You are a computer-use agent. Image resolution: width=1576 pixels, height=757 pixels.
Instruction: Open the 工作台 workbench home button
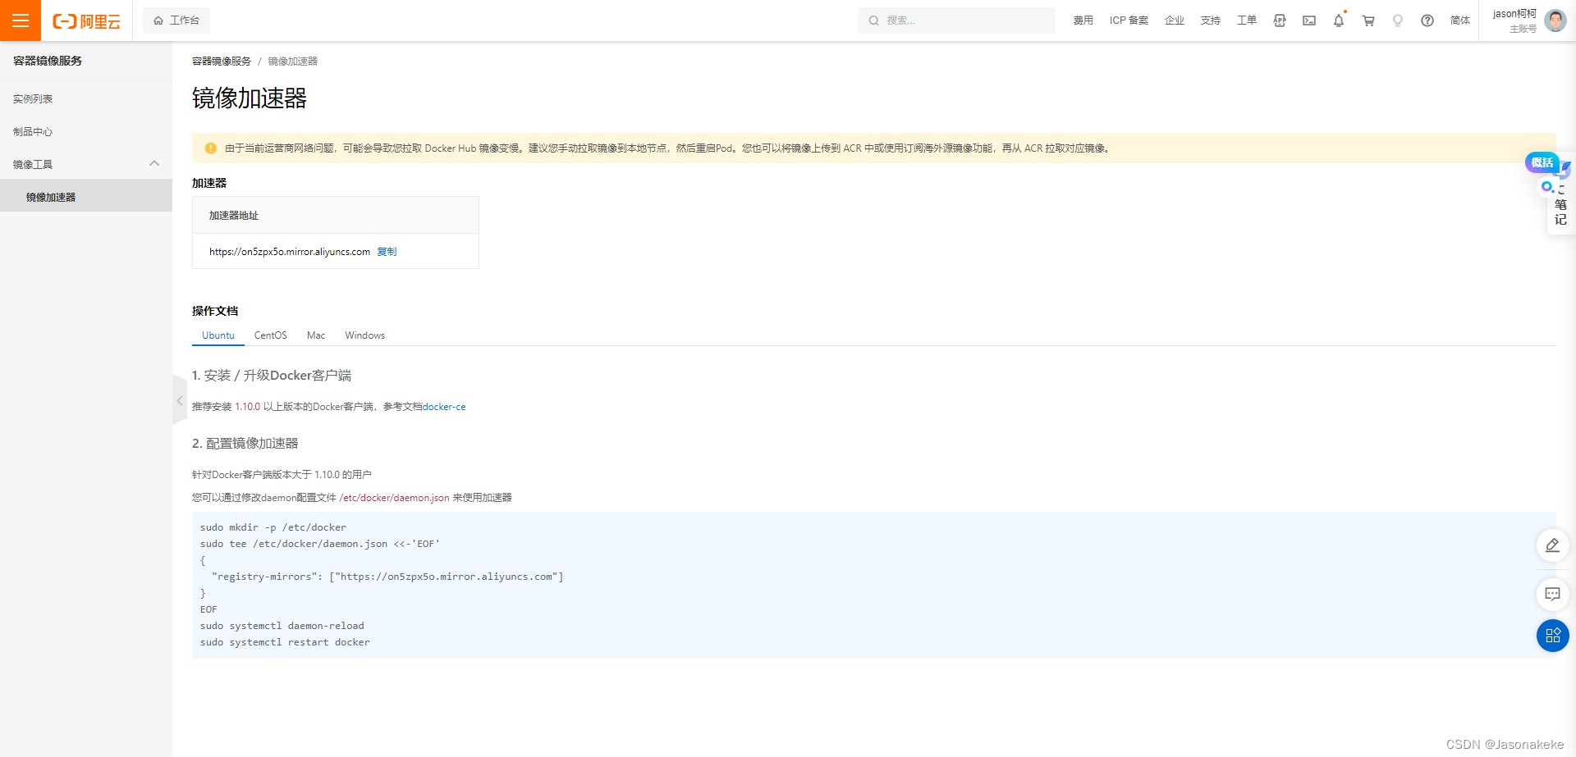[x=176, y=21]
